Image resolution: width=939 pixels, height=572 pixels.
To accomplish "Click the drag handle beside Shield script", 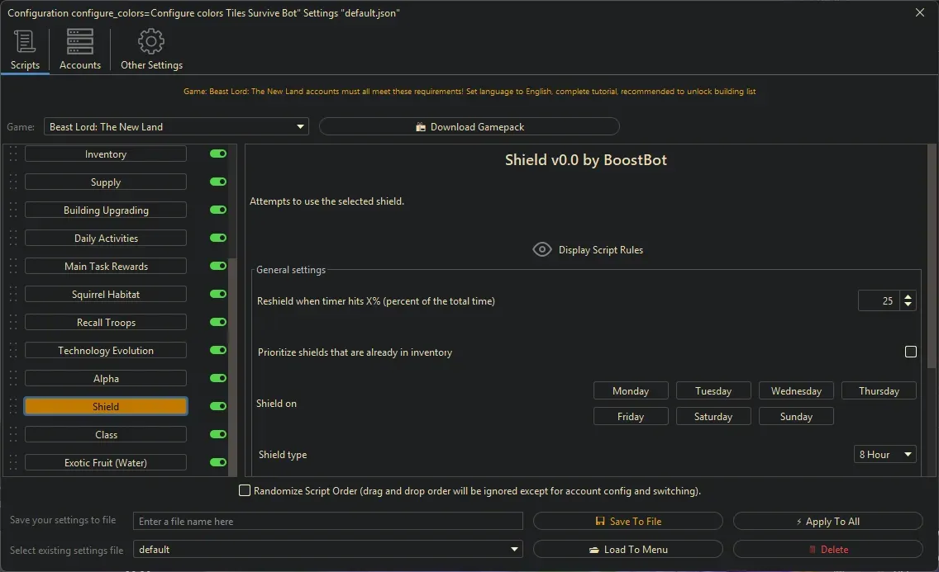I will [x=12, y=407].
